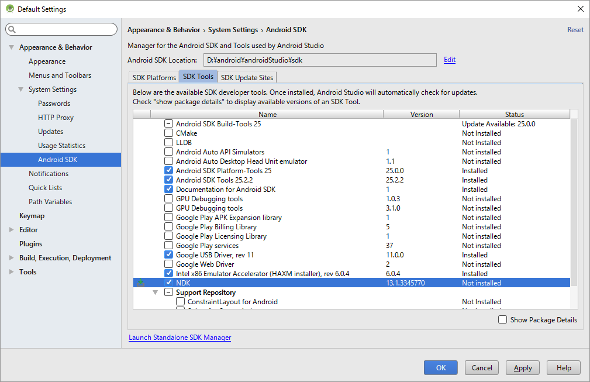Click the Android Studio title bar icon

click(10, 9)
